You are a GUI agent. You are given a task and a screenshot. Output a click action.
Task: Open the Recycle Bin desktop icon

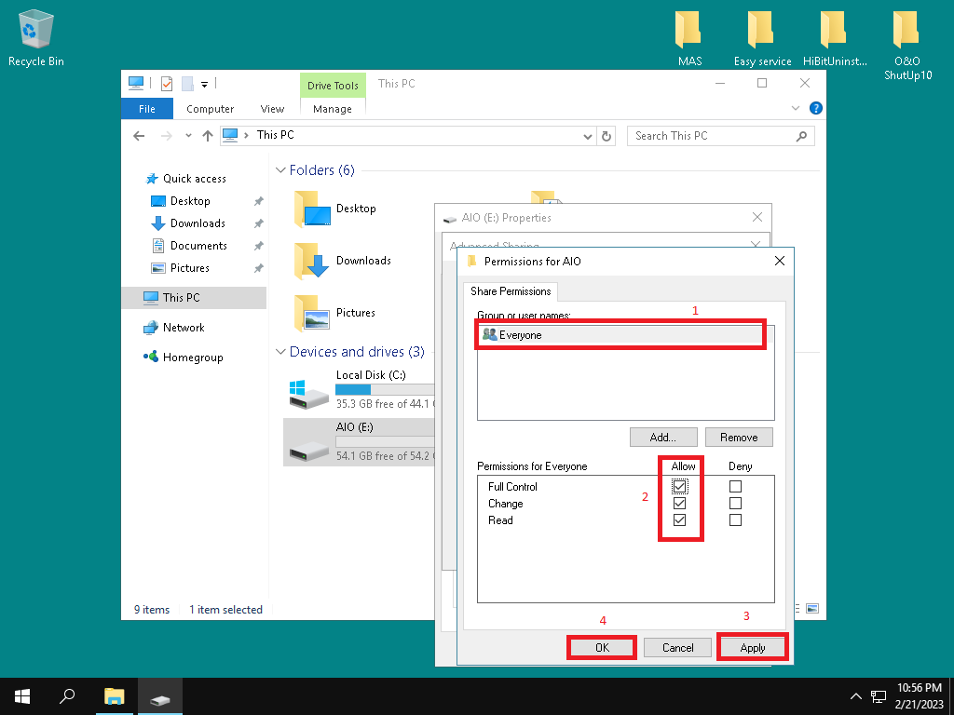(x=35, y=31)
